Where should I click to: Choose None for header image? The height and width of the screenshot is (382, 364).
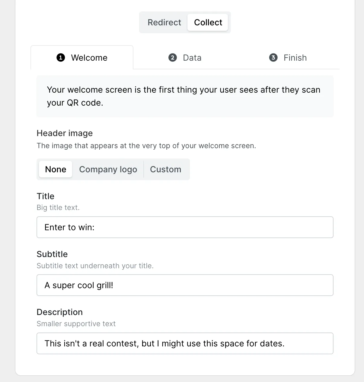coord(56,169)
